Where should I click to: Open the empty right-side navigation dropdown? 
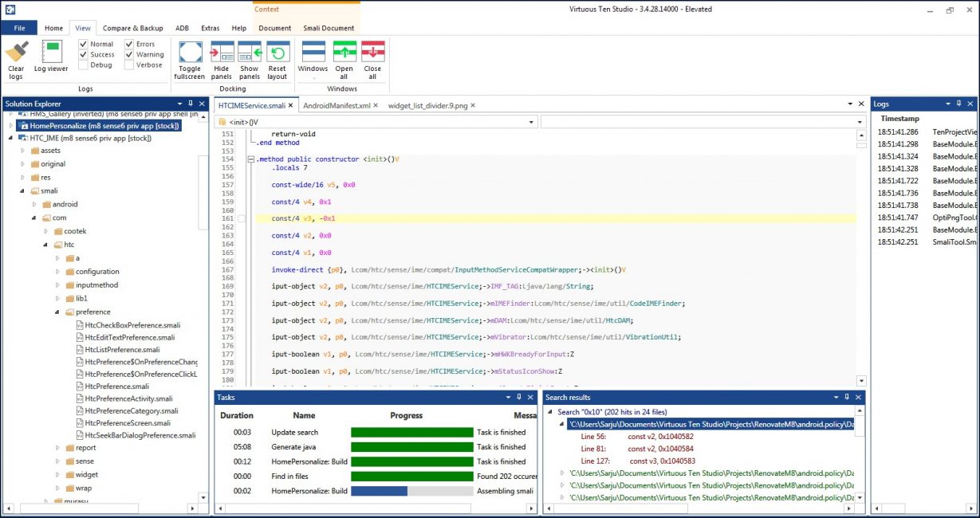pyautogui.click(x=859, y=122)
